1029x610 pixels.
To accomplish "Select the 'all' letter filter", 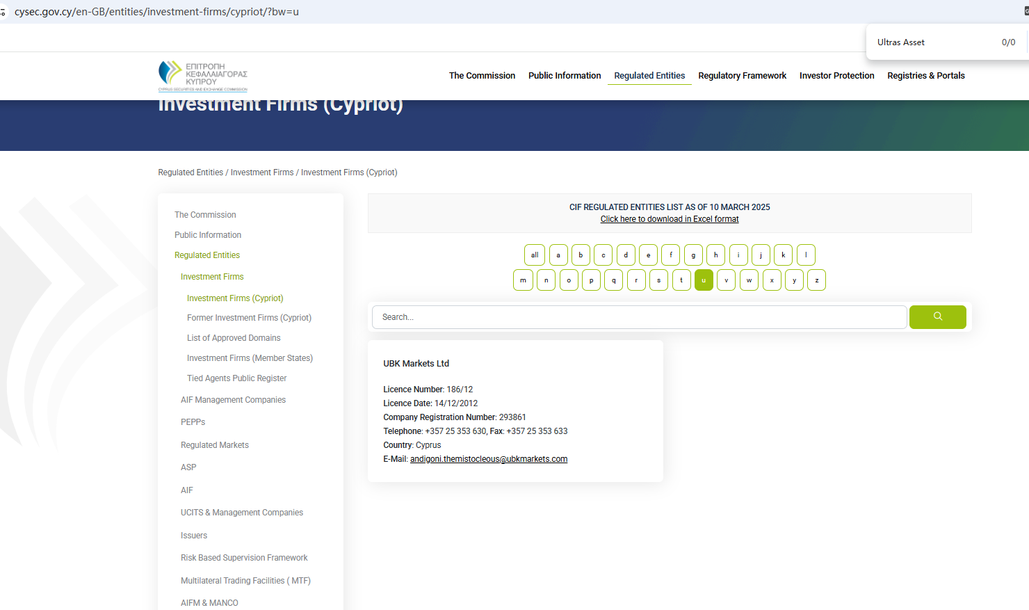I will pyautogui.click(x=535, y=255).
